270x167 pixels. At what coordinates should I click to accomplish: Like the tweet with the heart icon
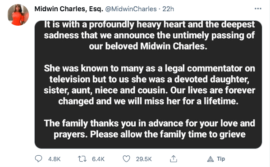[126, 159]
